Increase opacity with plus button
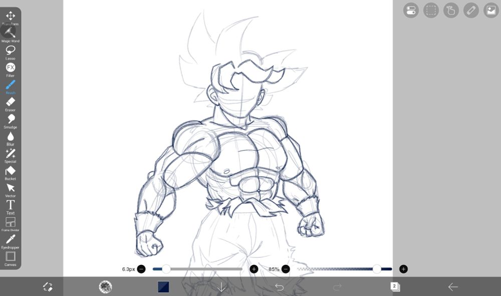 tap(403, 269)
